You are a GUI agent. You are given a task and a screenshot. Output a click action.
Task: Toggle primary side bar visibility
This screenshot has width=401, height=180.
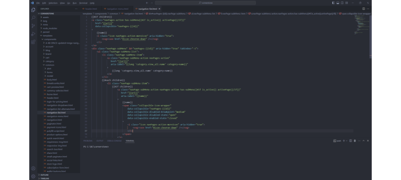coord(334,3)
